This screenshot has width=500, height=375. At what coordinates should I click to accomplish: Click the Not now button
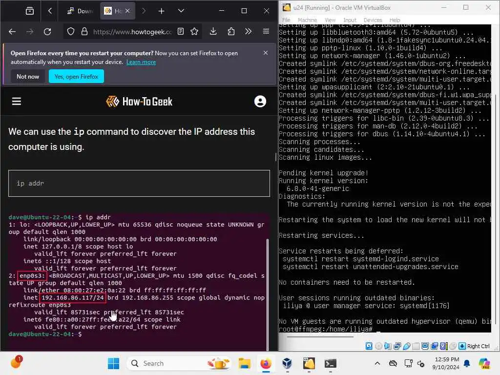coord(28,77)
